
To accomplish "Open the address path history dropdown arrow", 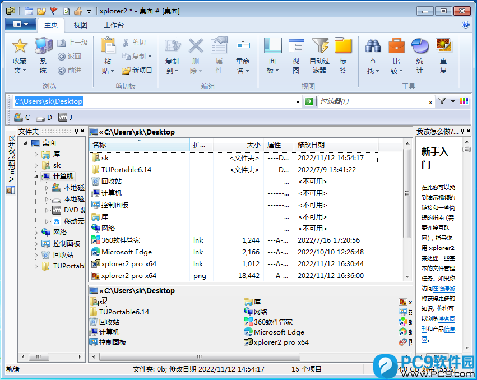I will [298, 101].
